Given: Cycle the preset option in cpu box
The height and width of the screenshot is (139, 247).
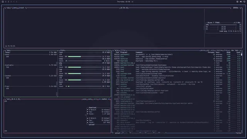Looking at the screenshot, I should [22, 8].
